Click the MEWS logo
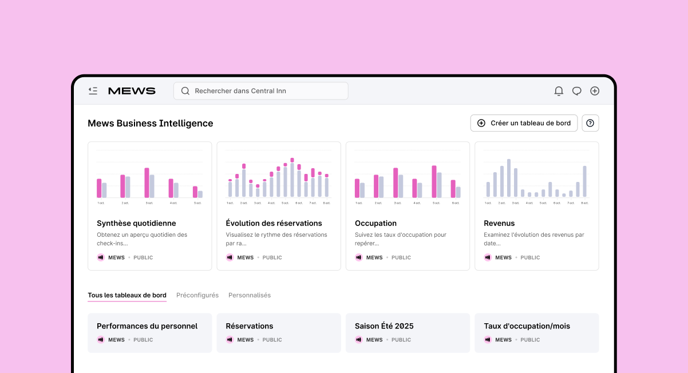Viewport: 688px width, 373px height. 132,91
